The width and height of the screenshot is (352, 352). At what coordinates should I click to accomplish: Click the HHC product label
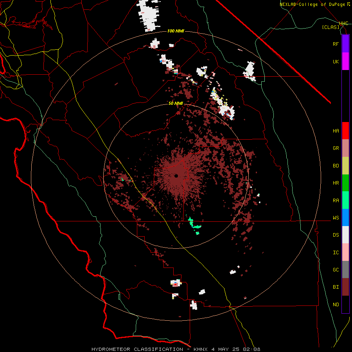tap(343, 23)
